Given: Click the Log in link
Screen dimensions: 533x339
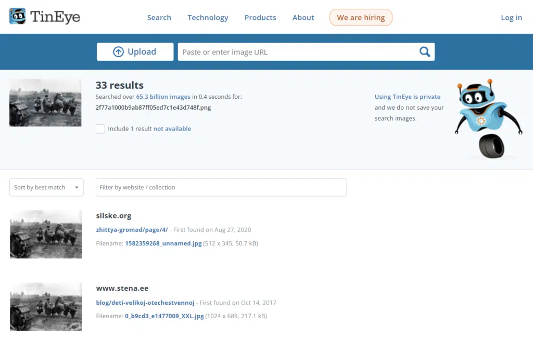Looking at the screenshot, I should (x=511, y=18).
